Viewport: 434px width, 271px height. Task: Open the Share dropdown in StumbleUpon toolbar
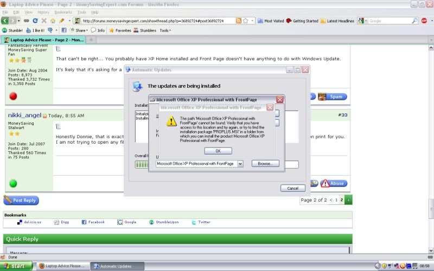tap(79, 30)
